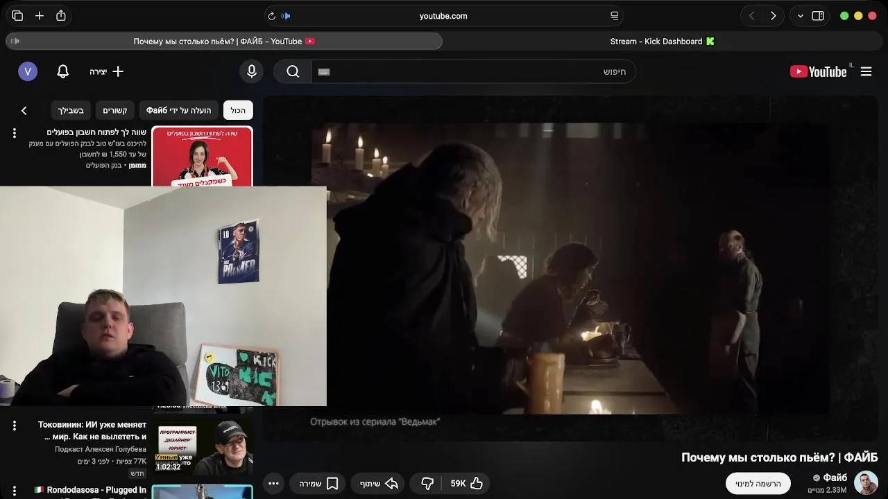This screenshot has height=499, width=888.
Task: Toggle the Safari sidebar icon
Action: (818, 16)
